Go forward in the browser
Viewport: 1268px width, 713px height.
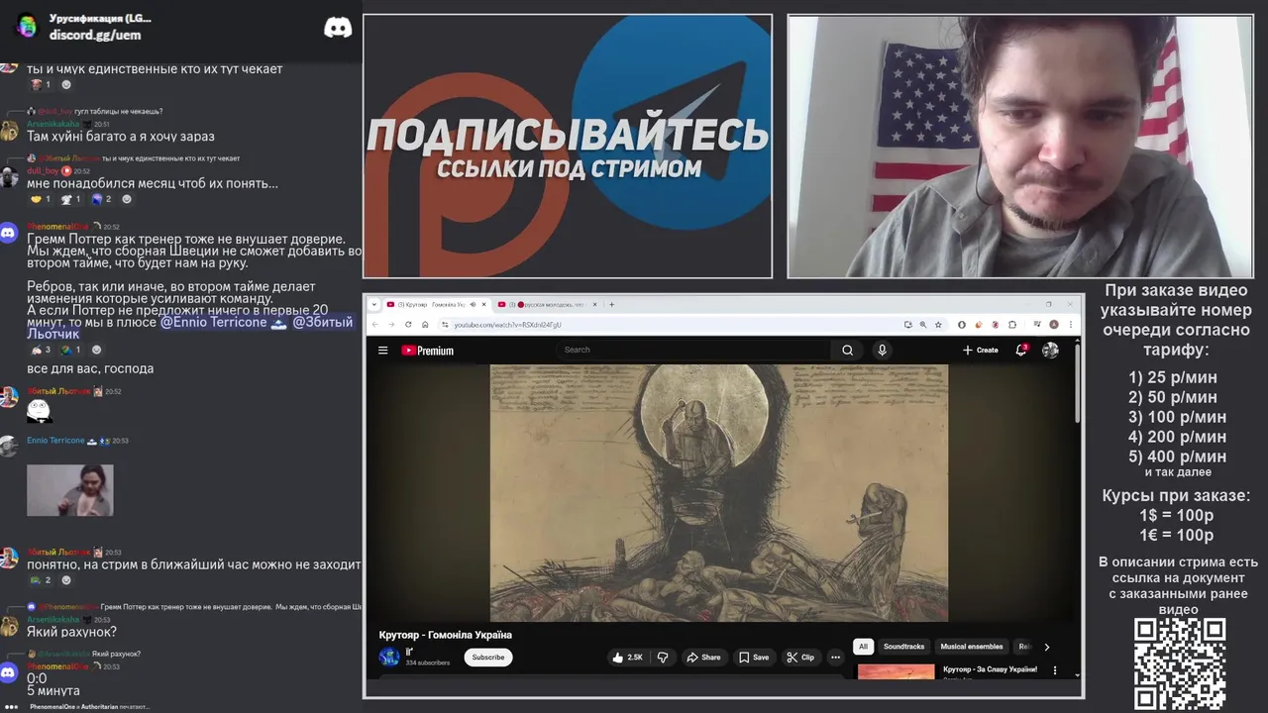[391, 324]
